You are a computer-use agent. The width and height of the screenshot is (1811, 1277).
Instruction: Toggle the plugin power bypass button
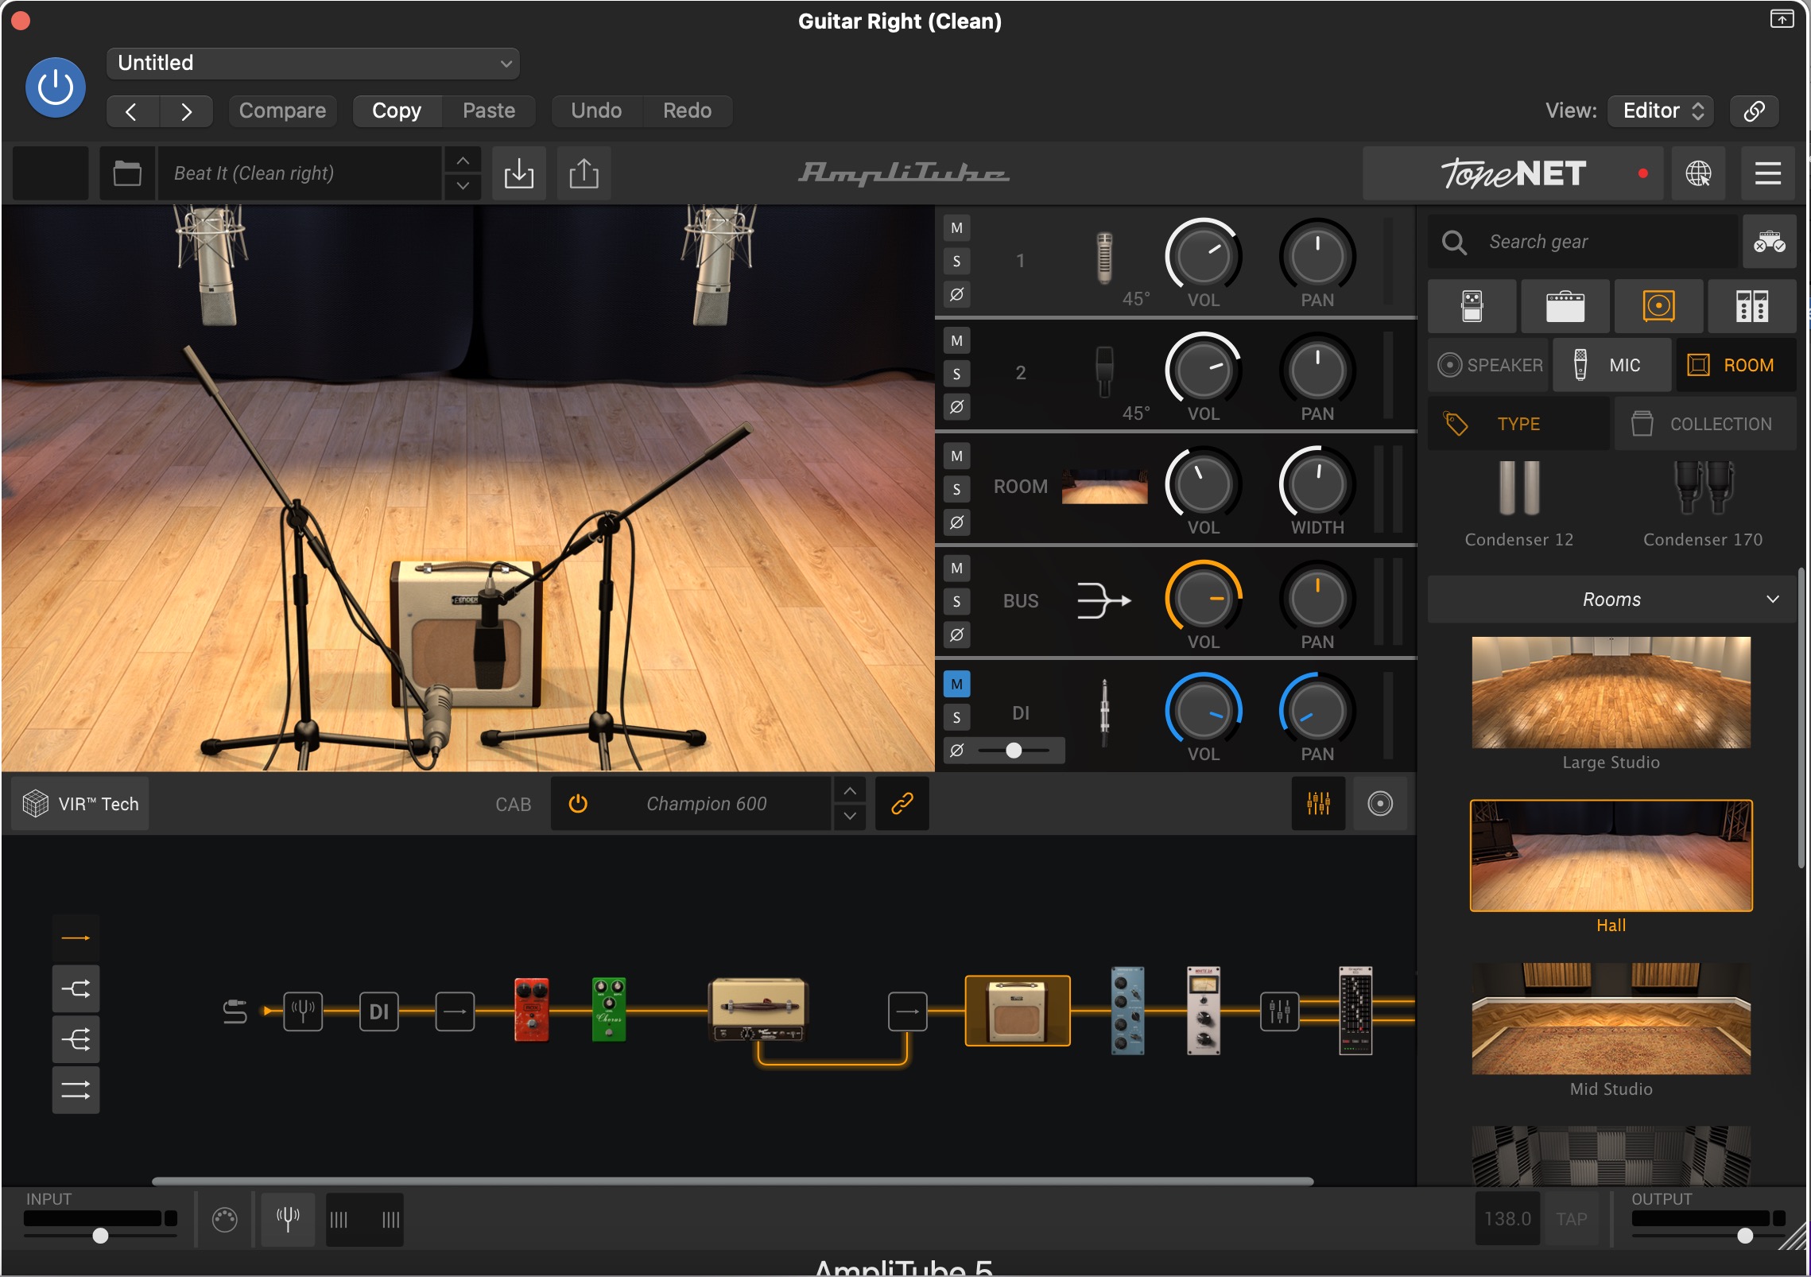[56, 87]
